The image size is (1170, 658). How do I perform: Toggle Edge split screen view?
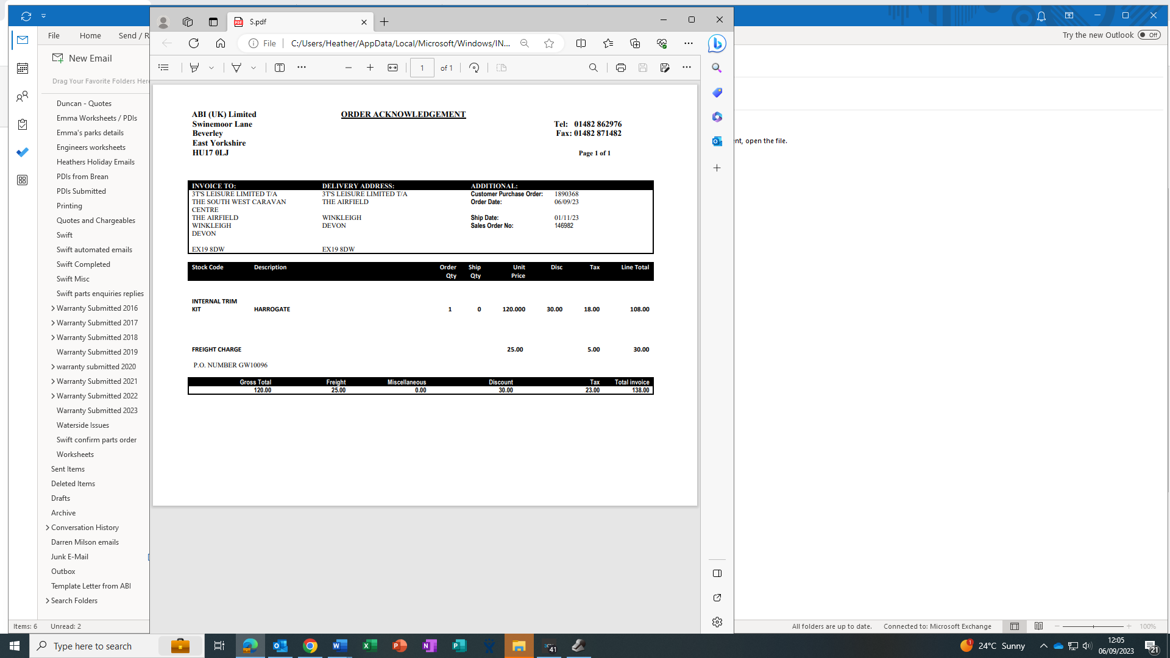tap(581, 43)
